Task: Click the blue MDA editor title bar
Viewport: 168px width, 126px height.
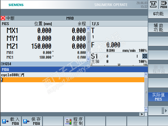Action: [x=74, y=69]
